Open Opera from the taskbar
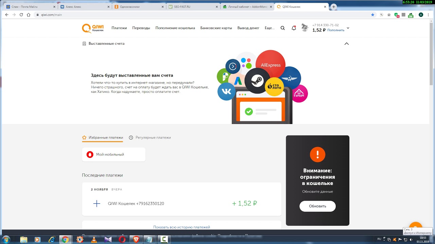435x244 pixels. [x=122, y=240]
